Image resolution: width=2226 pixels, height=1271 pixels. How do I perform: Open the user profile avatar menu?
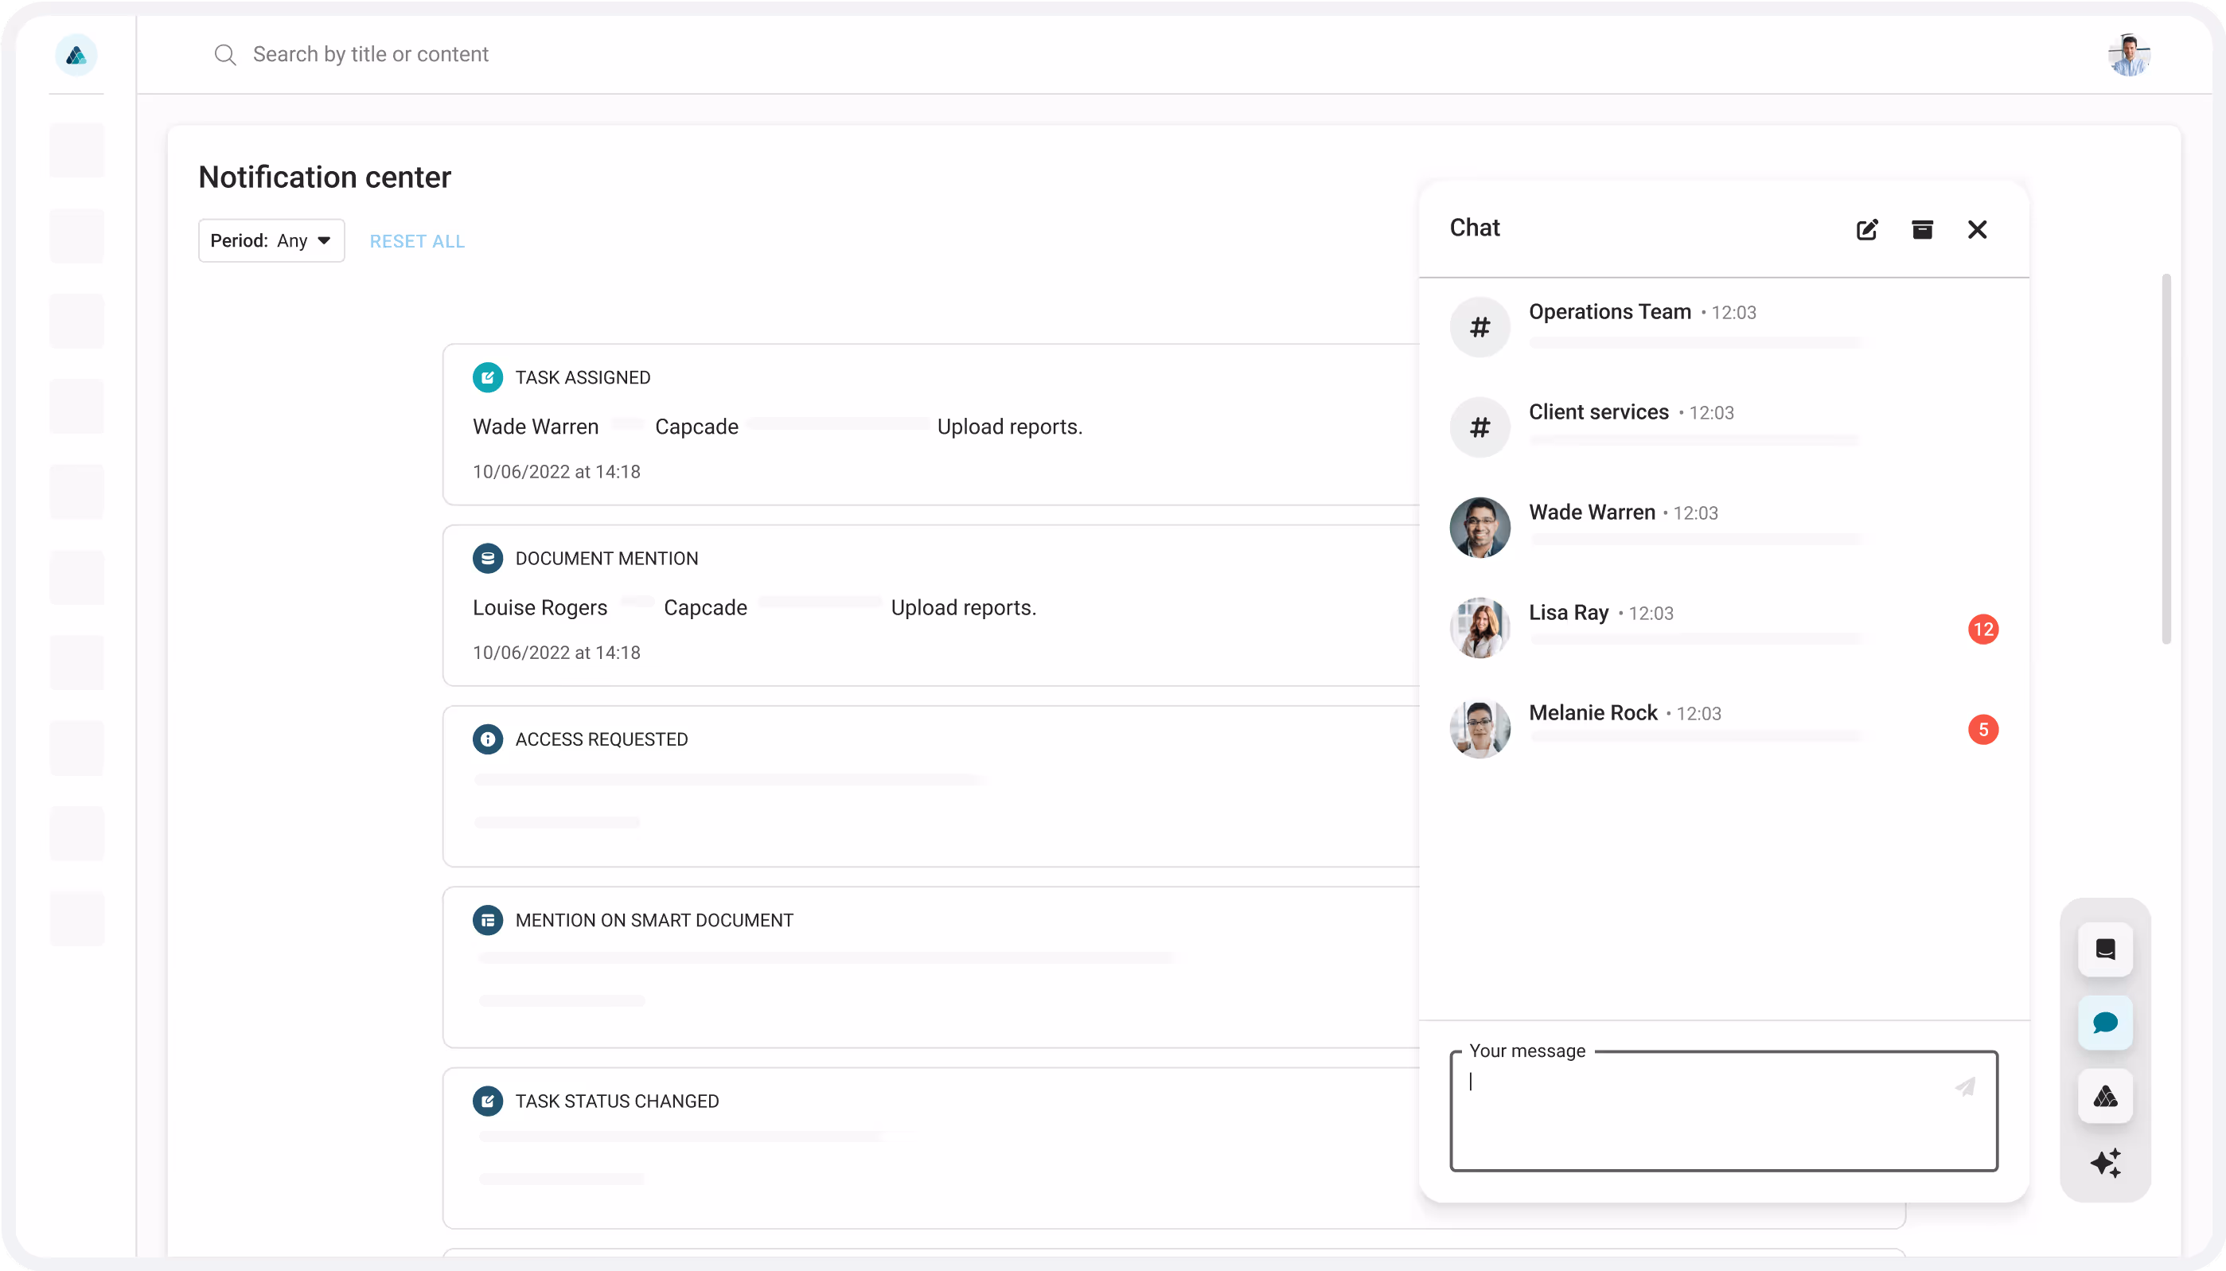tap(2128, 55)
